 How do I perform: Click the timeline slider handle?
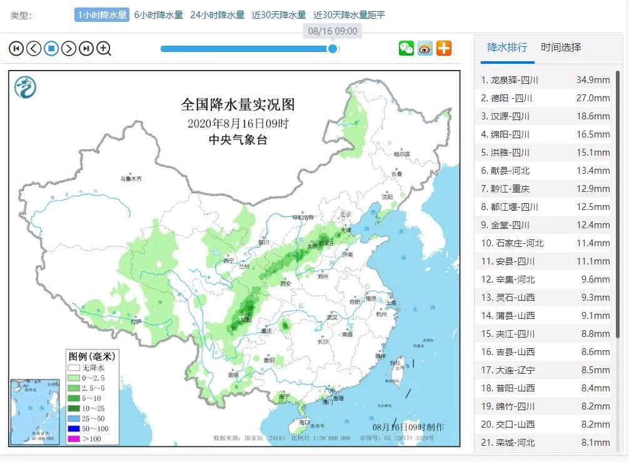tap(333, 49)
